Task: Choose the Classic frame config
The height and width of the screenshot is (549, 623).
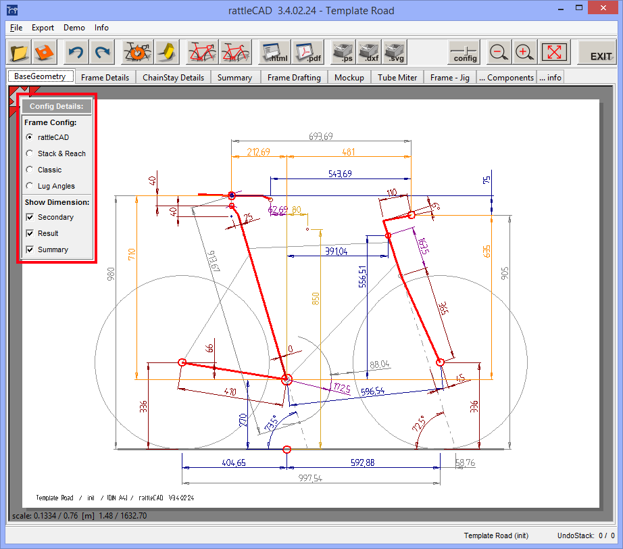Action: [44, 170]
